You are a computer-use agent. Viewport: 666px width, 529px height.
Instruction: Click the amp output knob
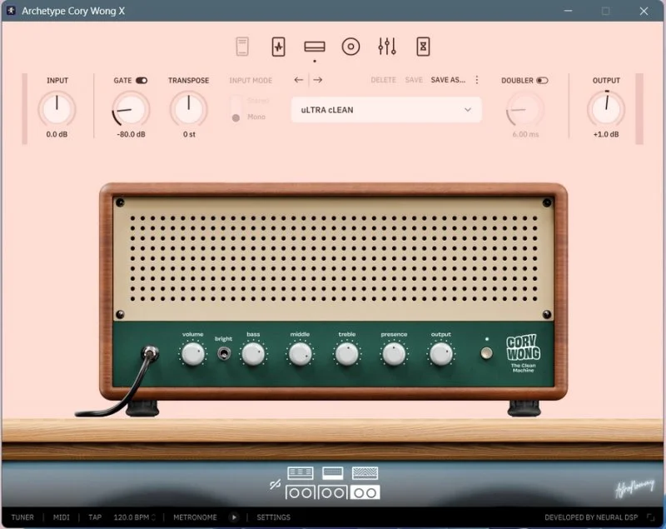pyautogui.click(x=441, y=353)
